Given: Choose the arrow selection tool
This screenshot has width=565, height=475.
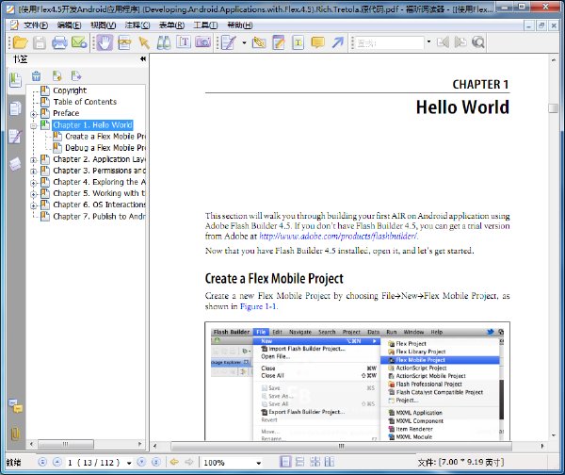Looking at the screenshot, I should pyautogui.click(x=144, y=42).
